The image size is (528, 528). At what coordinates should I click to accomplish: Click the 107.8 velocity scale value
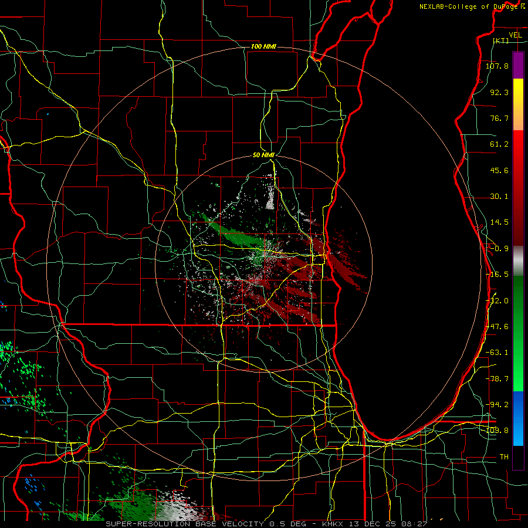click(x=497, y=66)
